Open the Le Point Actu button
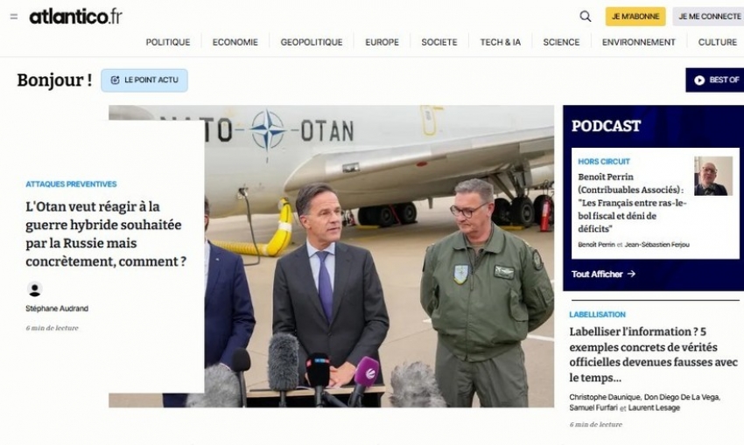This screenshot has width=744, height=445. click(x=144, y=80)
